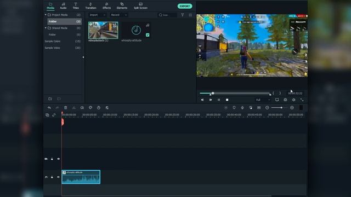Click the mark-out bracket on the preview
The height and width of the screenshot is (197, 351).
[280, 93]
